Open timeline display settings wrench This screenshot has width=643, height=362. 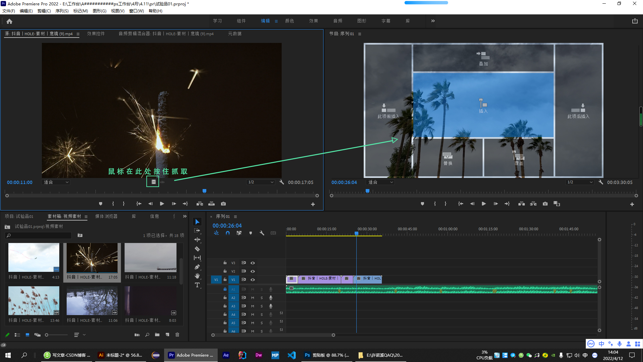tap(262, 233)
